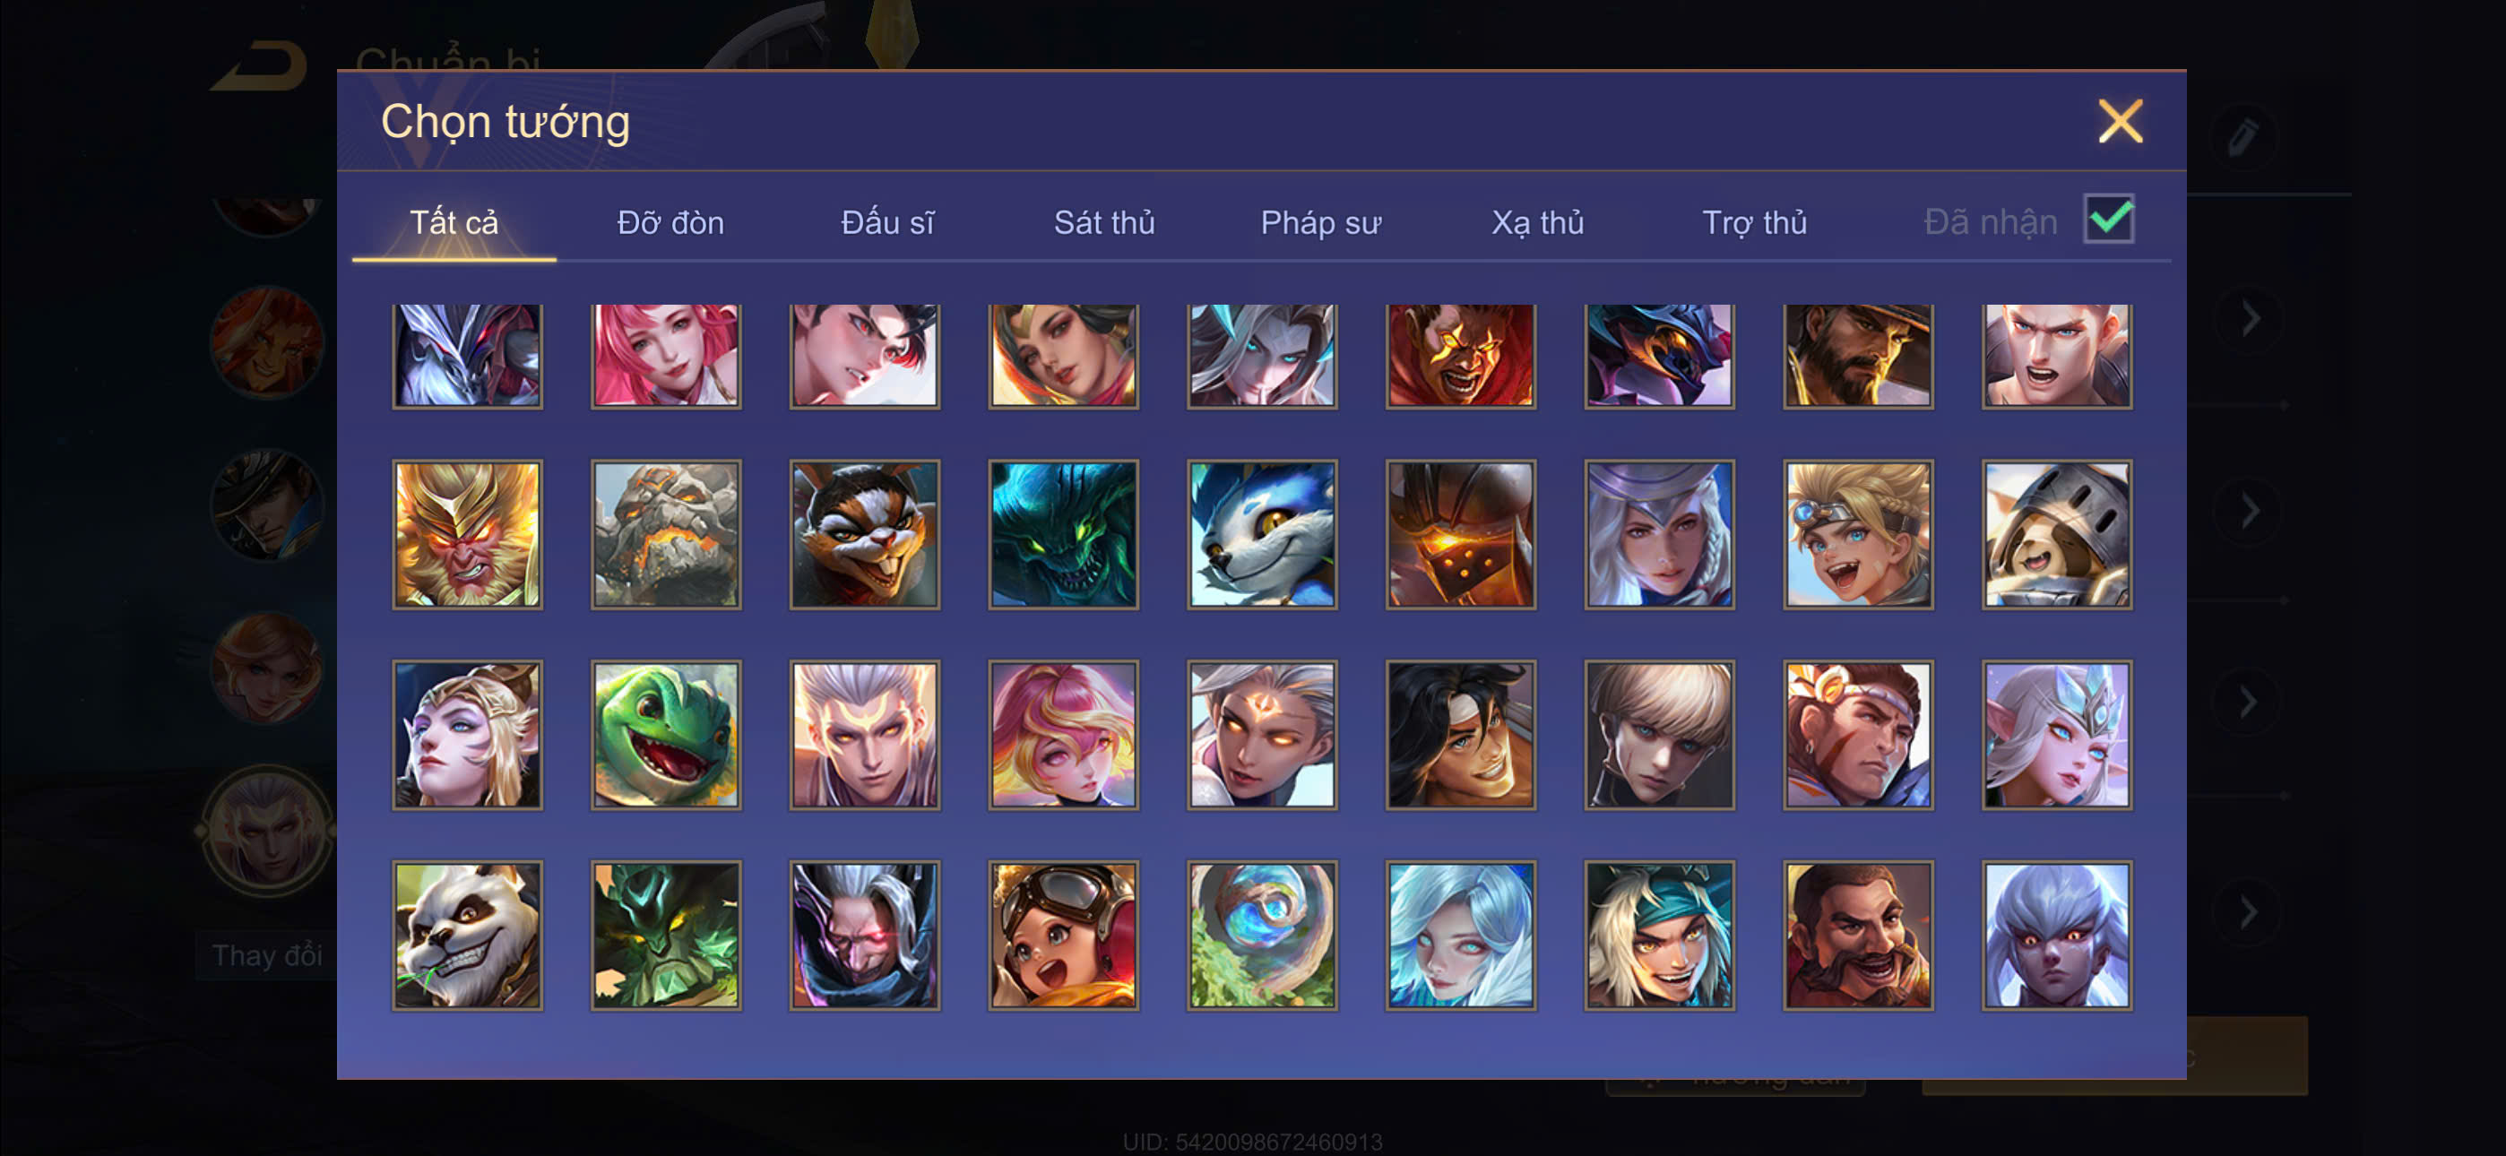
Task: Select the mustached bald man hero portrait
Action: coord(1858,936)
